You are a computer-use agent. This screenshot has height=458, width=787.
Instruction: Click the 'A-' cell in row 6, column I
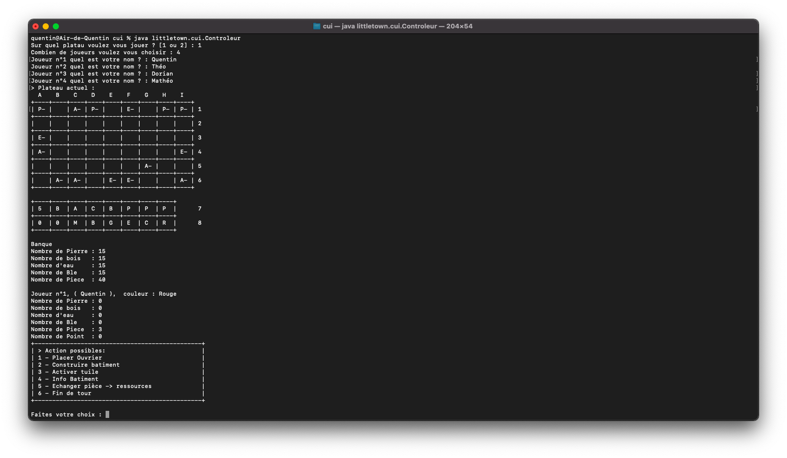tap(184, 180)
